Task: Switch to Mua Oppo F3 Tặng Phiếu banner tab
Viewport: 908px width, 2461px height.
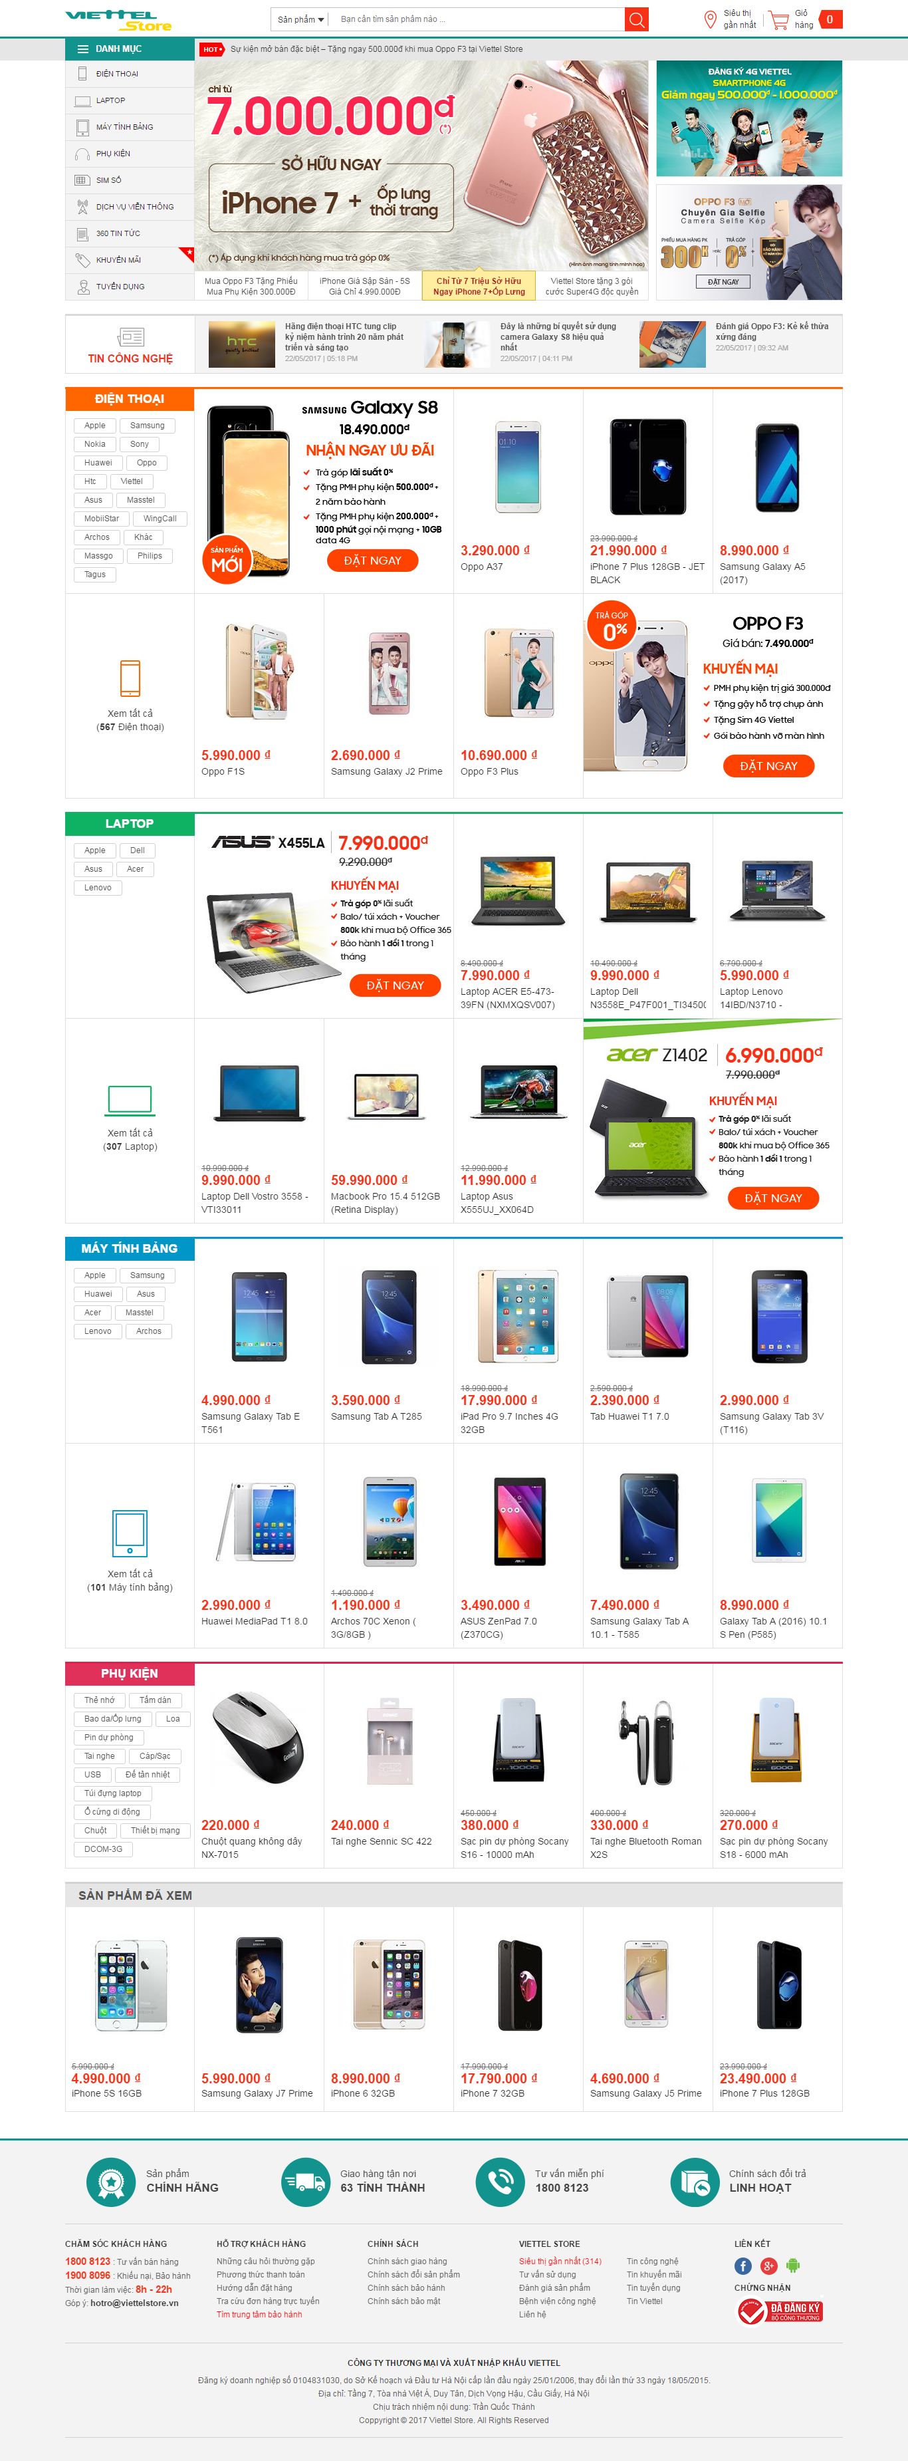Action: pyautogui.click(x=251, y=287)
